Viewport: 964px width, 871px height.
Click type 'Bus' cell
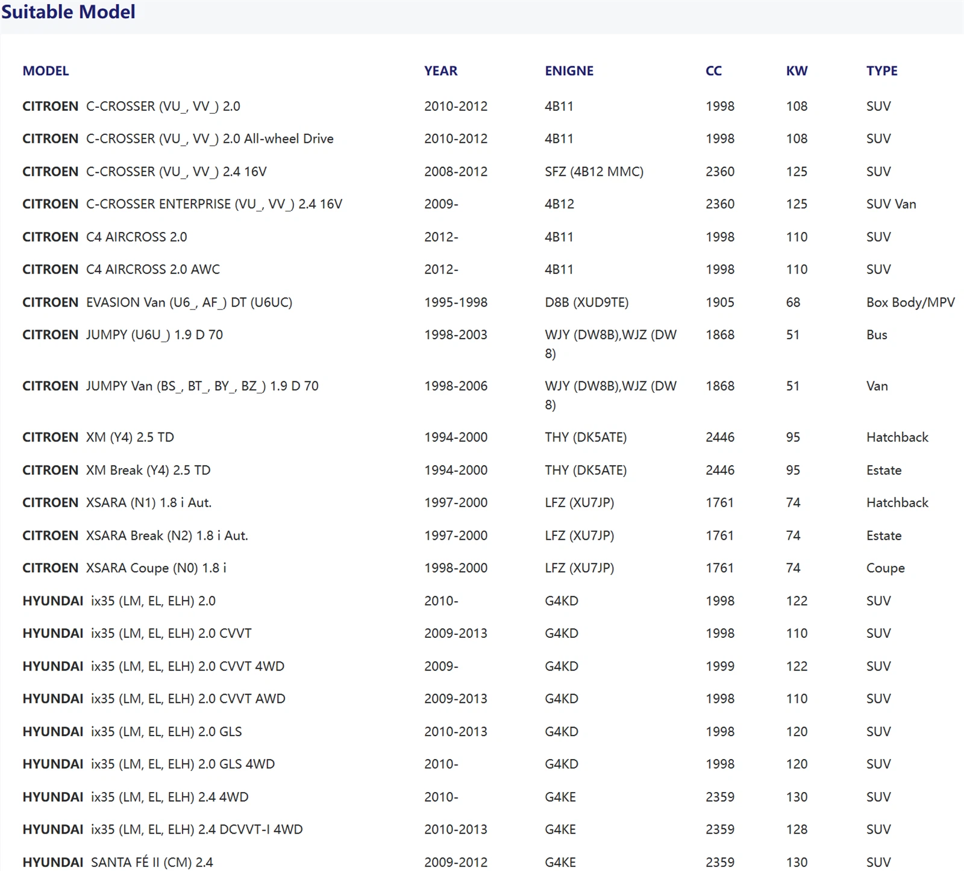[877, 335]
